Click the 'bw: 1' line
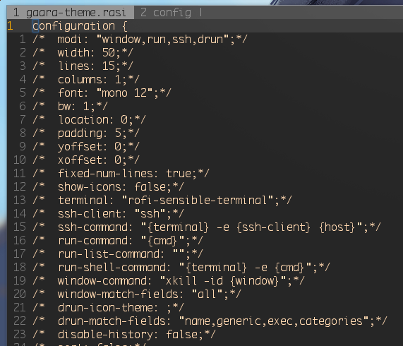The width and height of the screenshot is (403, 346). point(70,106)
